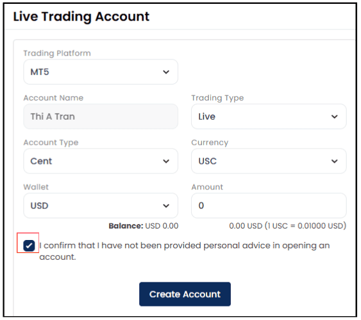The width and height of the screenshot is (361, 320).
Task: Open the USC currency dropdown
Action: pyautogui.click(x=269, y=161)
